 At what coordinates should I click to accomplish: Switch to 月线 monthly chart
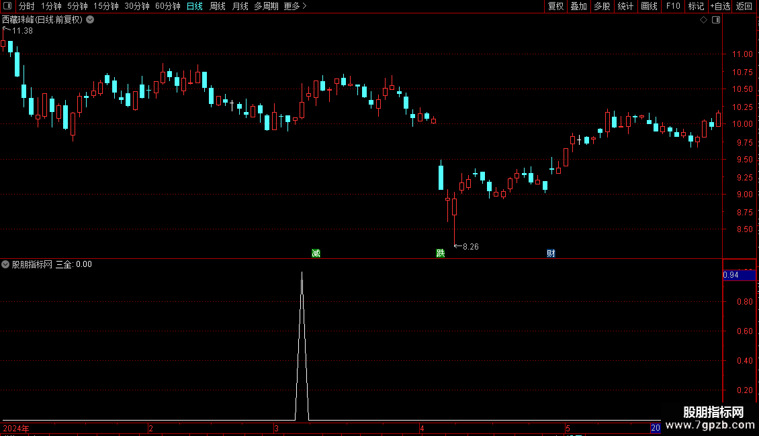(240, 6)
